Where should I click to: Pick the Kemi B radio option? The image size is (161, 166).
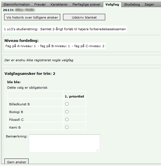click(67, 127)
